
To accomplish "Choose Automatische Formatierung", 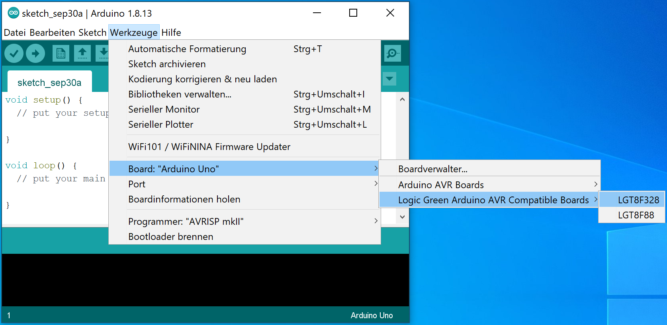I will [245, 49].
